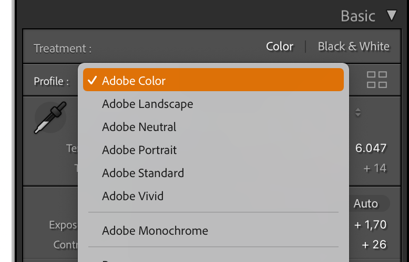Screen dimensions: 409x262
Task: Select Adobe Monochrome profile
Action: click(x=155, y=231)
